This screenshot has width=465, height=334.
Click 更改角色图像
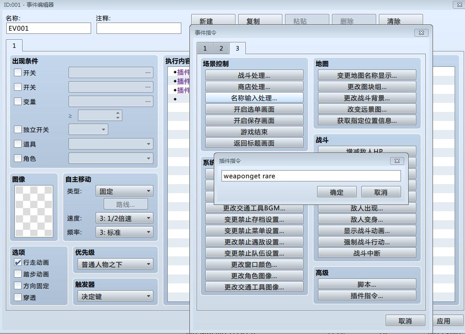point(254,276)
